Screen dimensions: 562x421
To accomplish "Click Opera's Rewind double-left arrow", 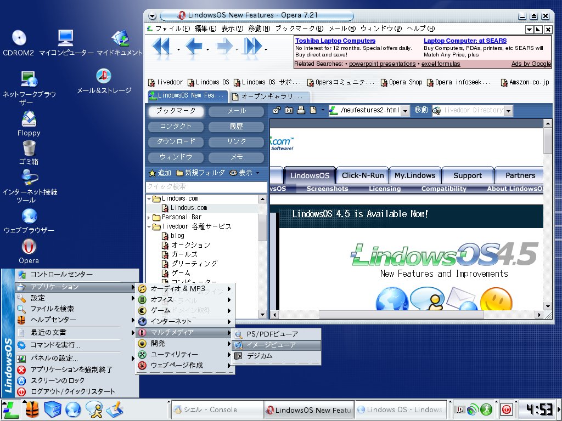I will pyautogui.click(x=161, y=47).
